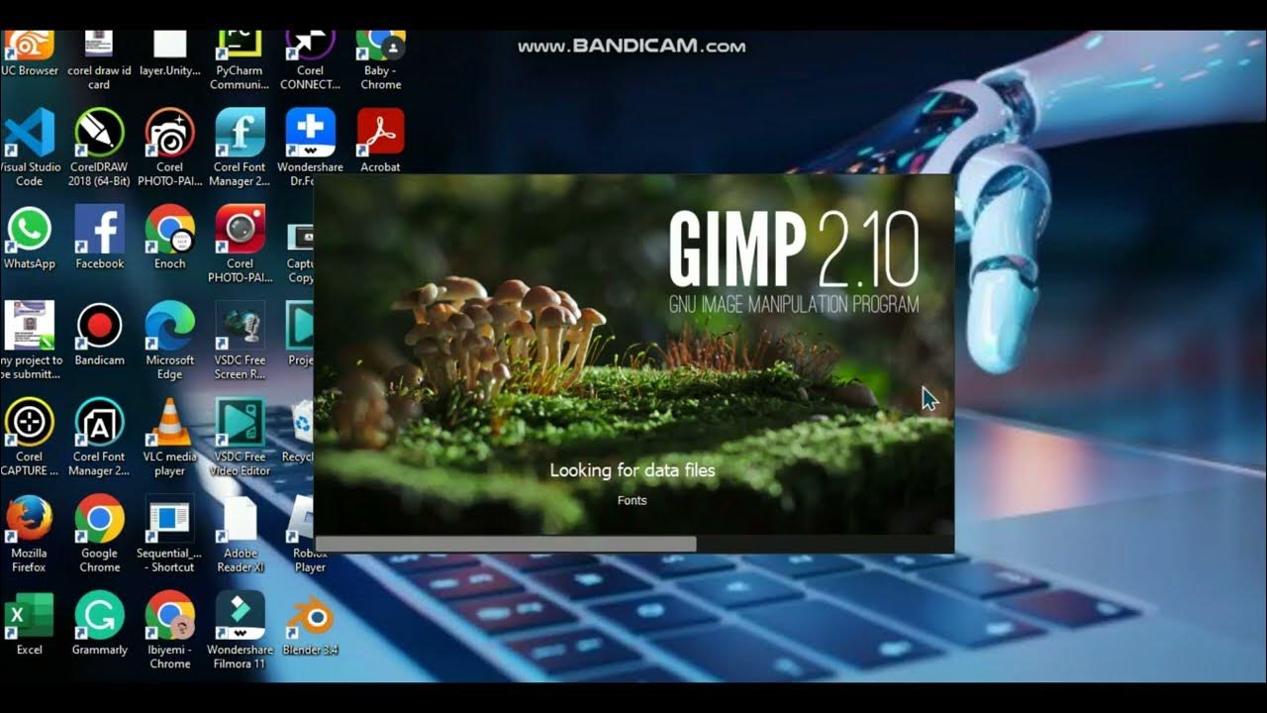Open Wondershare Dr.Fone shortcut
The height and width of the screenshot is (713, 1267).
coord(310,148)
